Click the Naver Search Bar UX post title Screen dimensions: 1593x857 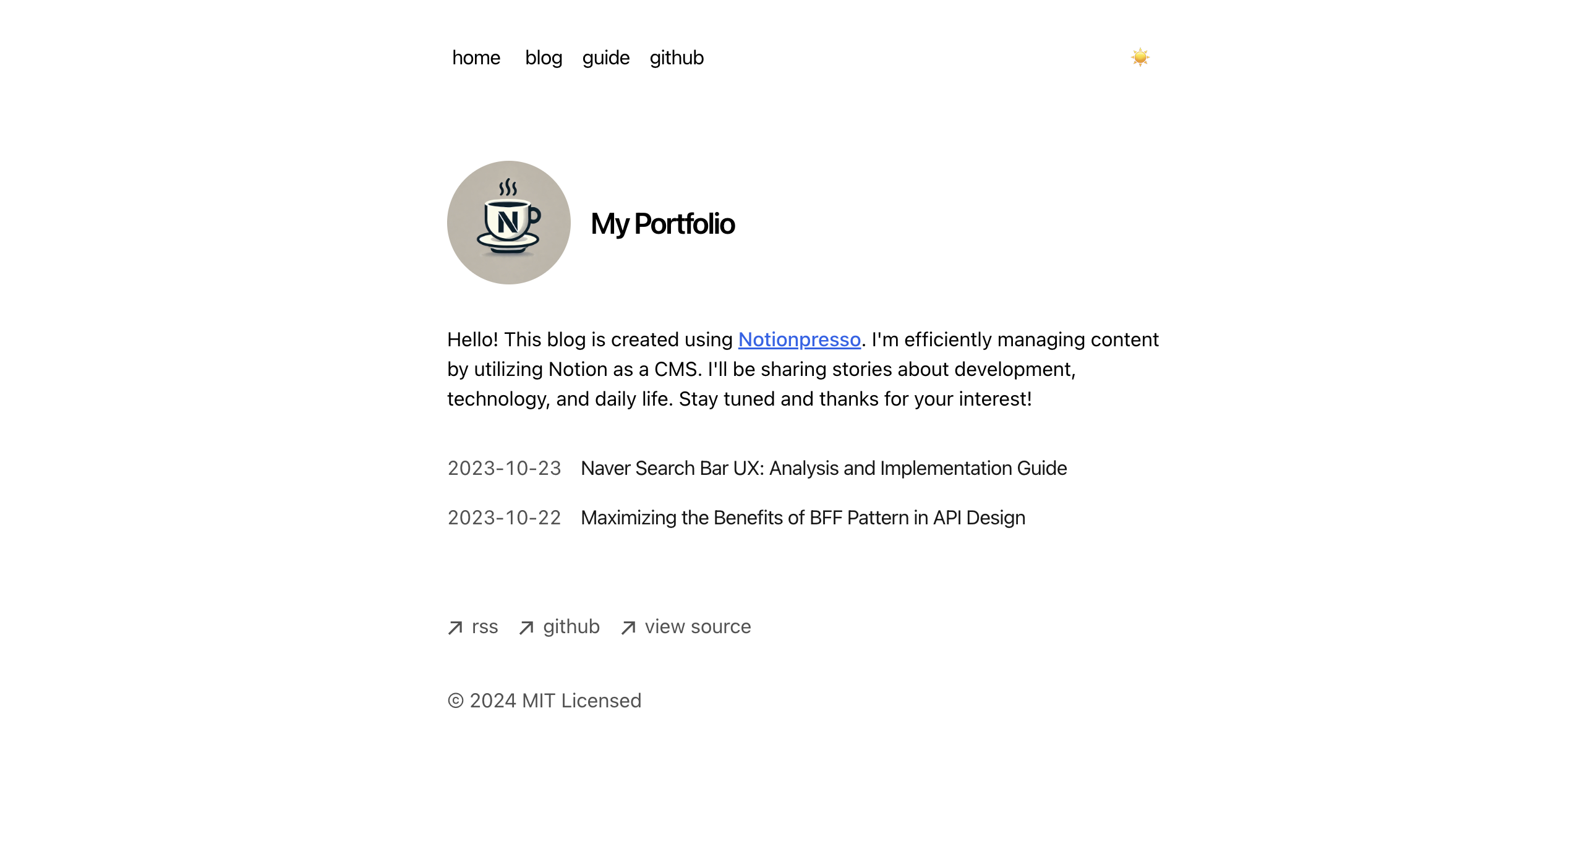[x=824, y=469]
